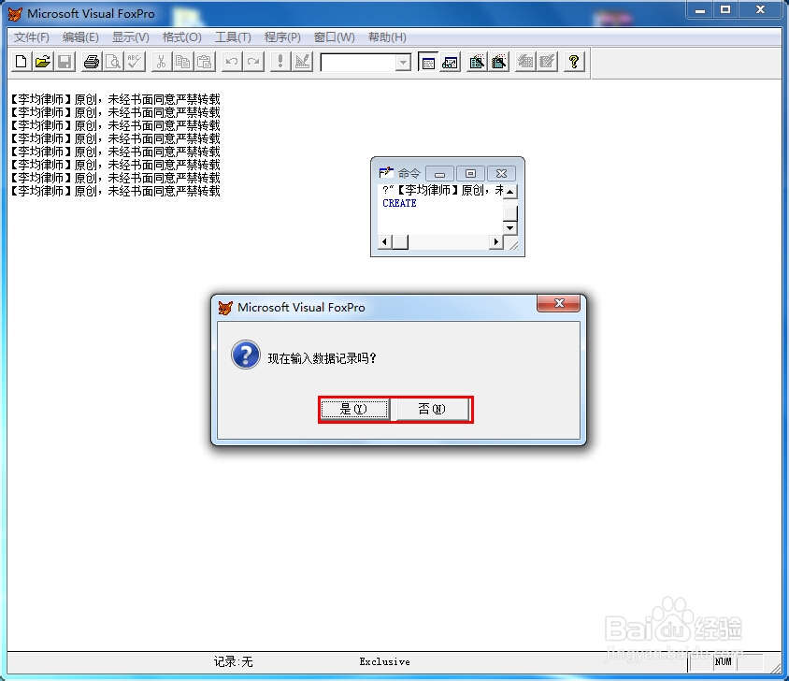Launch the Form wizard icon

(477, 62)
